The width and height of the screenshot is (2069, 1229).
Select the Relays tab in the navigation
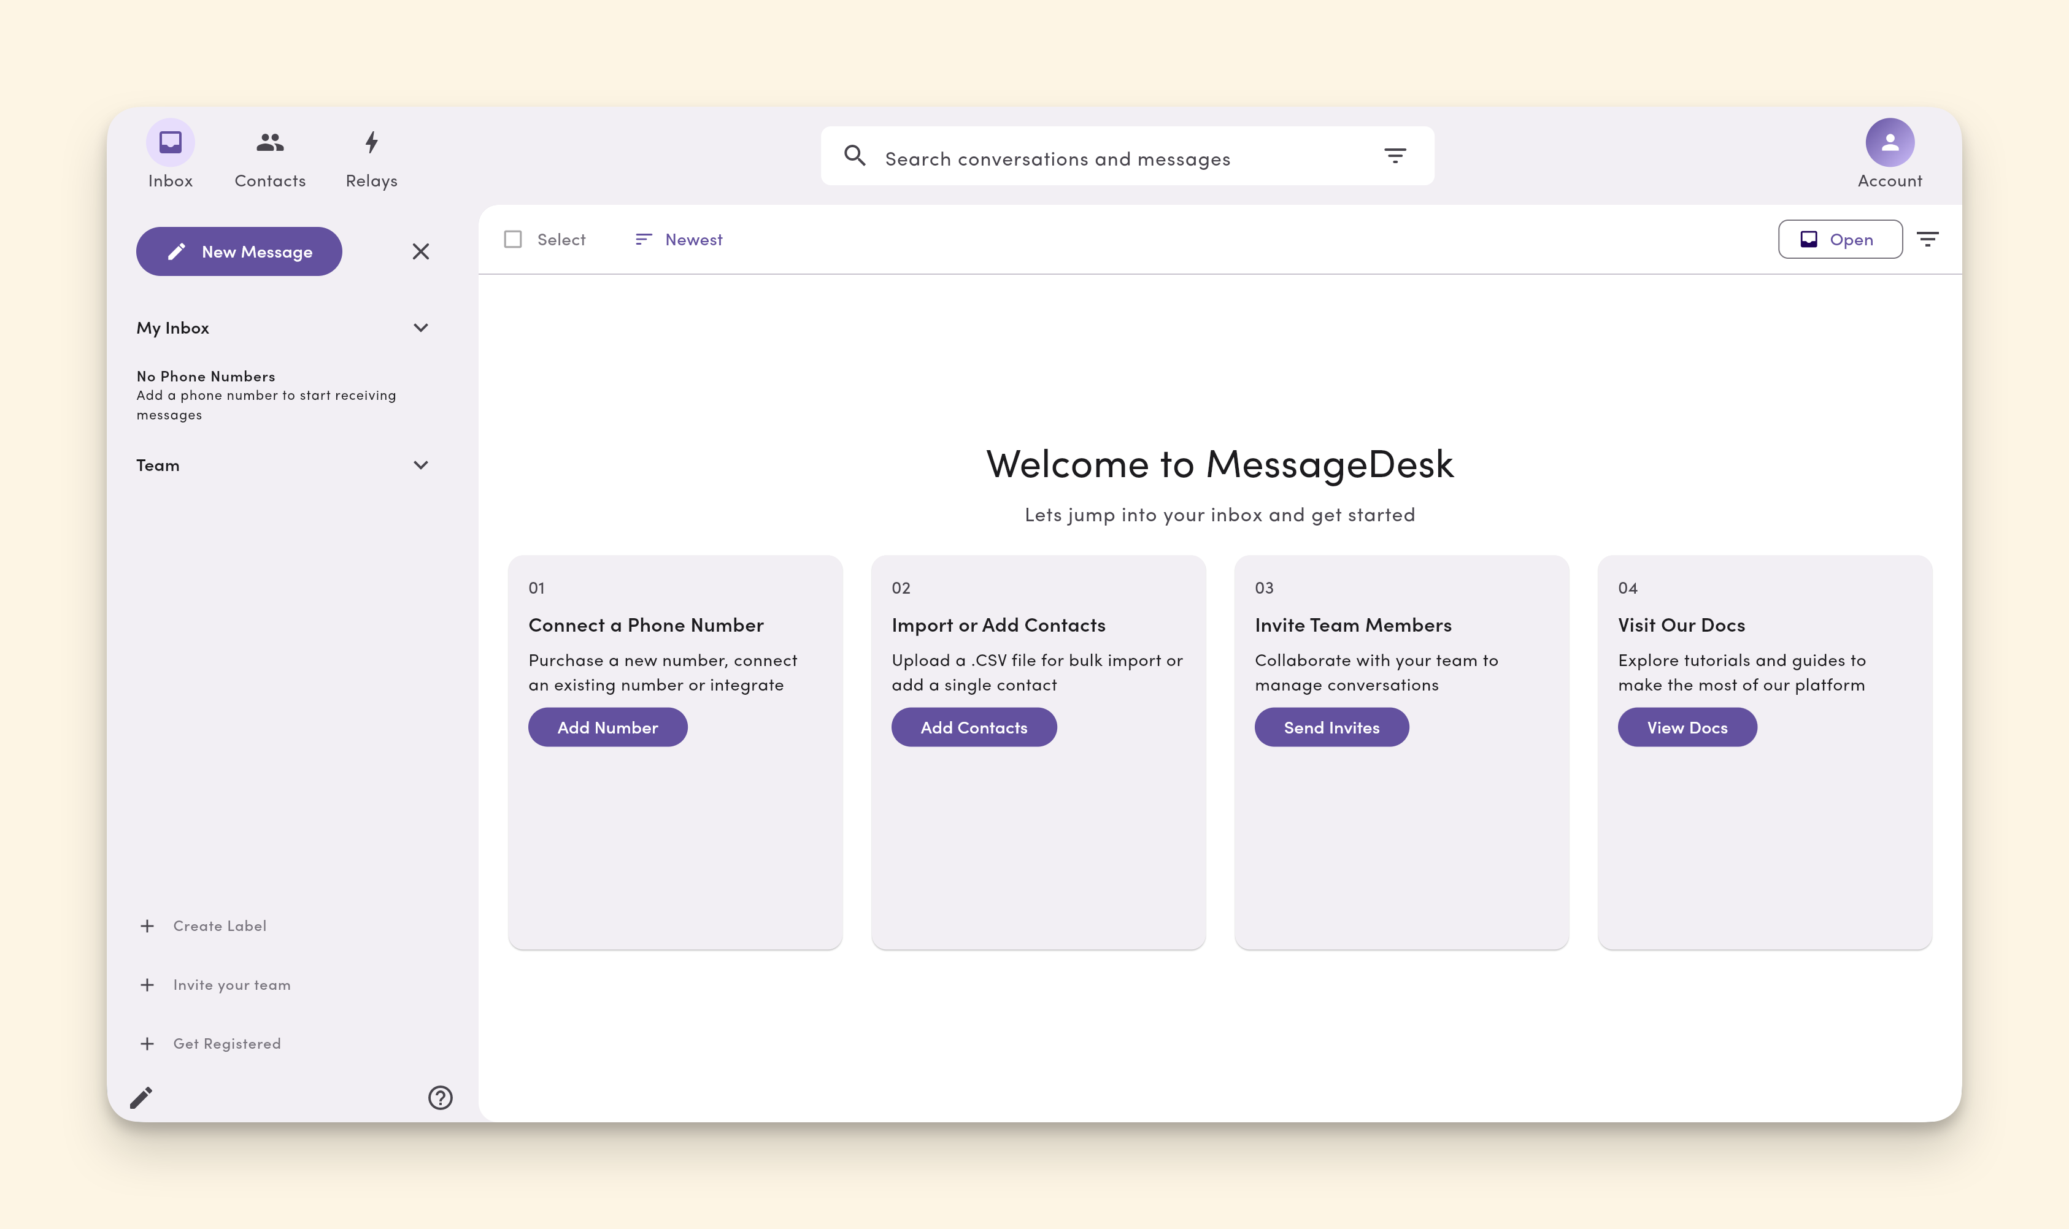coord(371,158)
